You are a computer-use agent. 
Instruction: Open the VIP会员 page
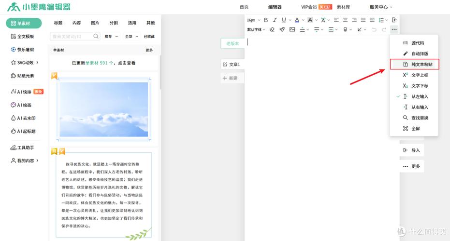[309, 7]
